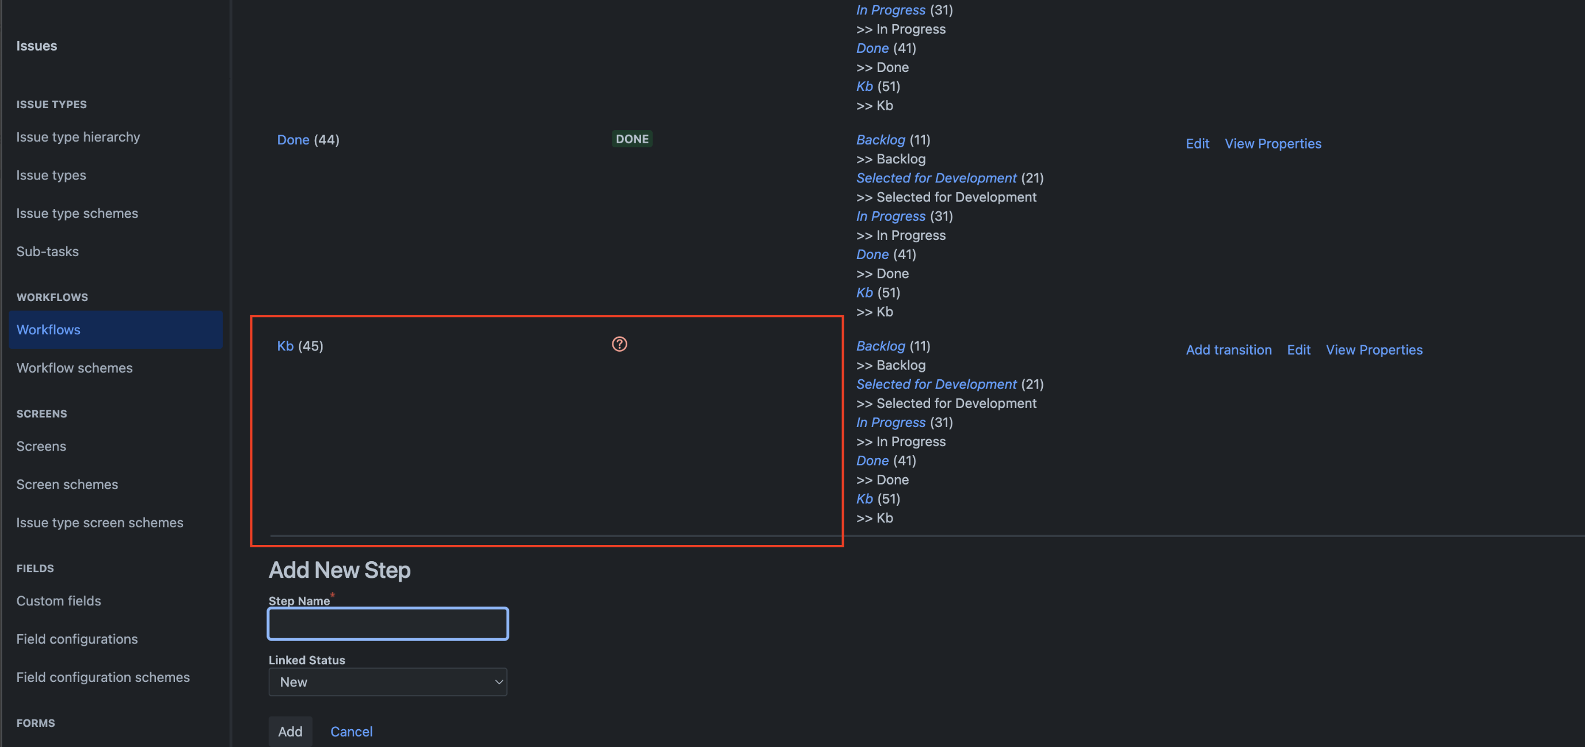
Task: Open Selected for Development transition in Done row
Action: 936,178
